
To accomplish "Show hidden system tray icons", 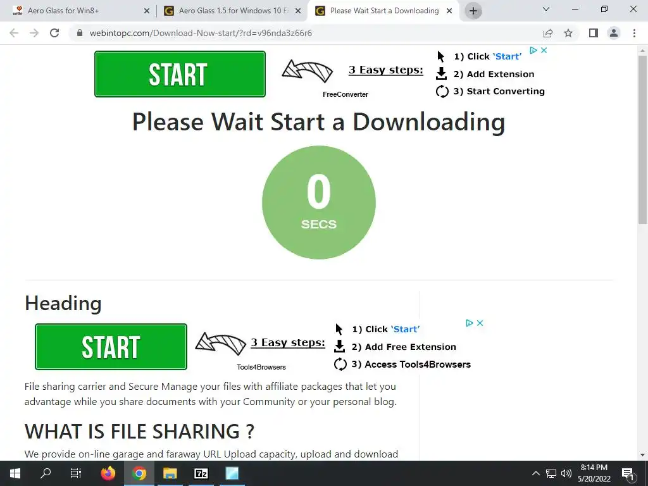I will coord(535,473).
